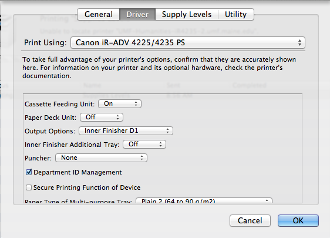
Task: Open Paper Type of Multi-purpose Tray dropdown
Action: point(204,200)
